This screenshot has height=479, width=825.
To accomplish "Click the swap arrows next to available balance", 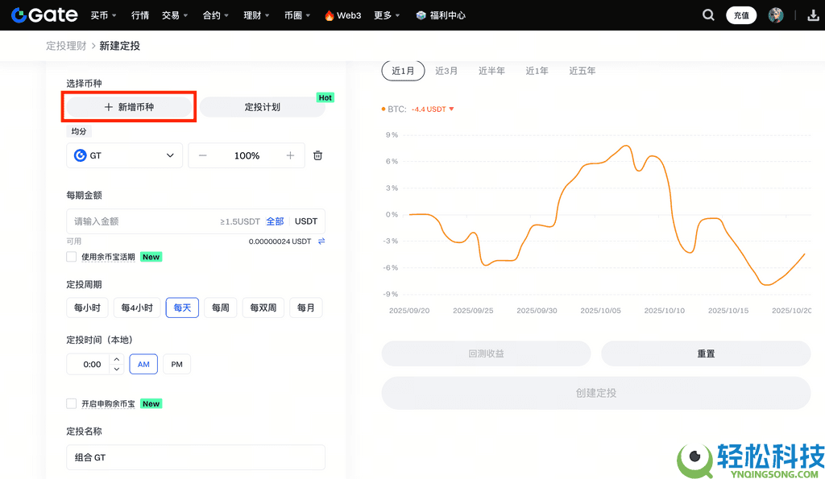I will [x=321, y=241].
